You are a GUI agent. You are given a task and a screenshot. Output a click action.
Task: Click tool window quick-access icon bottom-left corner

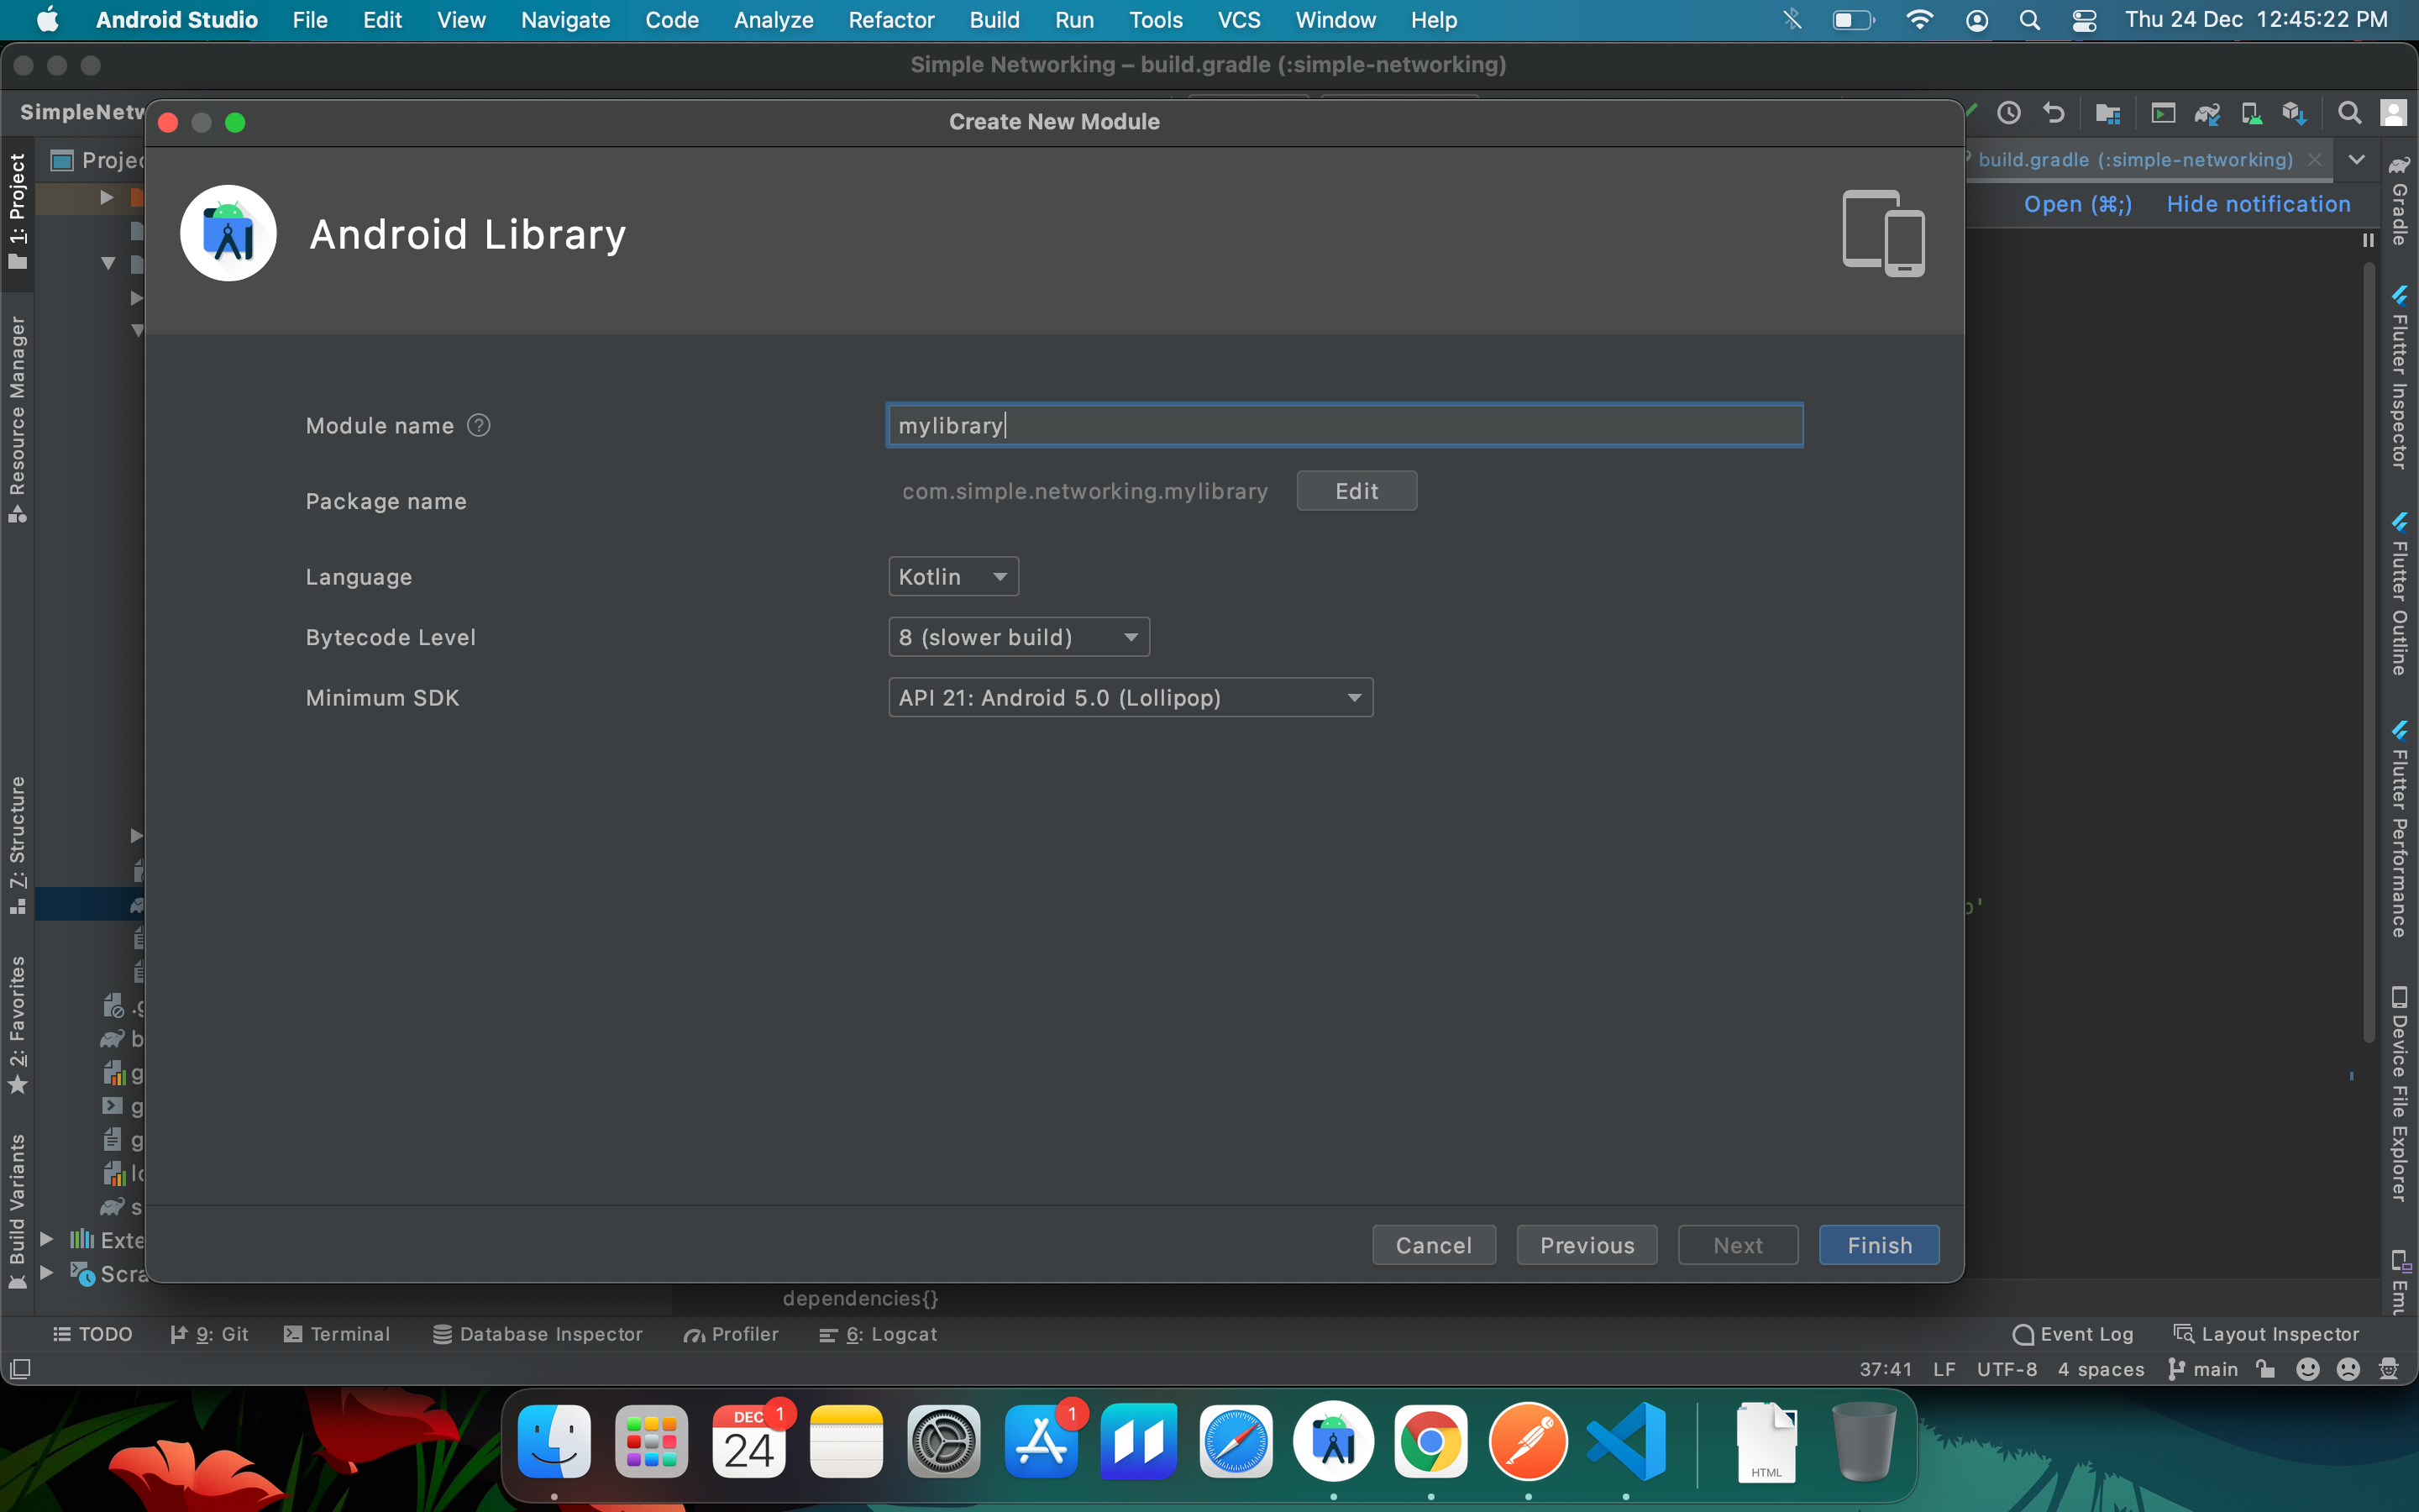[x=20, y=1368]
